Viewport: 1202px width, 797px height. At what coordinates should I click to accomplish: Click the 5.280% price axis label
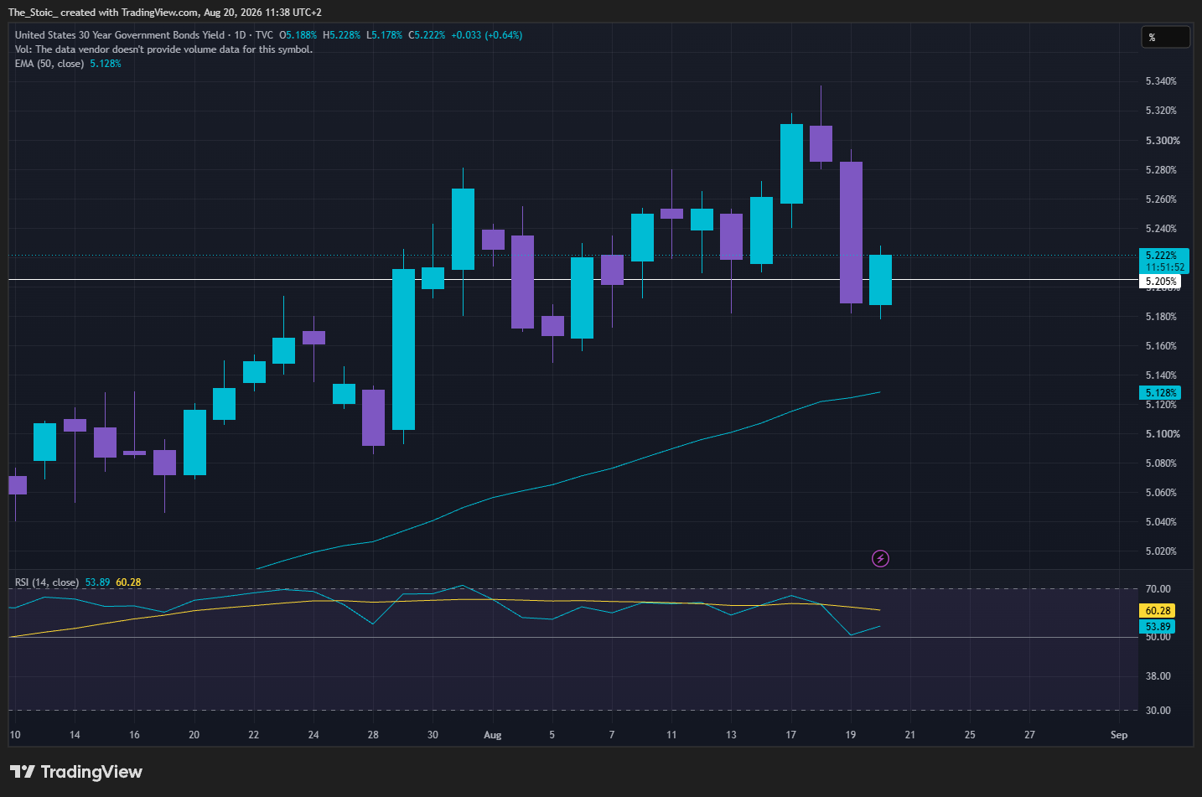tap(1161, 170)
